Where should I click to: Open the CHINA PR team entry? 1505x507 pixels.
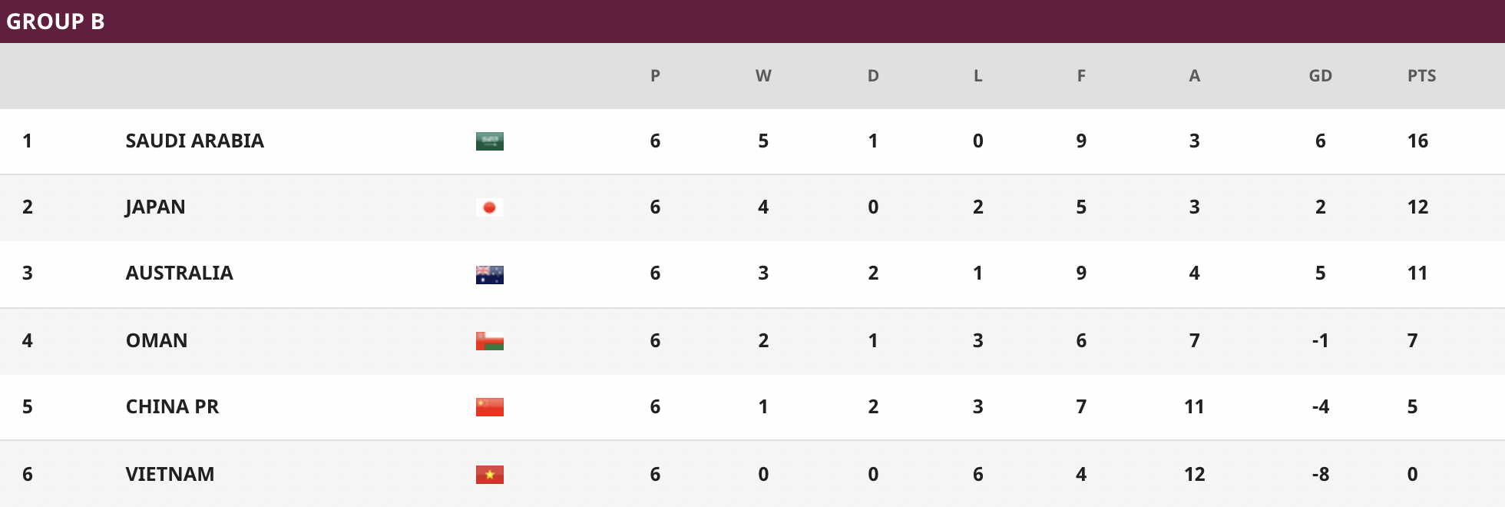click(x=173, y=406)
